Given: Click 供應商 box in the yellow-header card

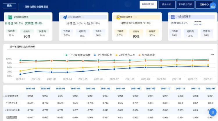Looking at the screenshot, I should 151,33.
